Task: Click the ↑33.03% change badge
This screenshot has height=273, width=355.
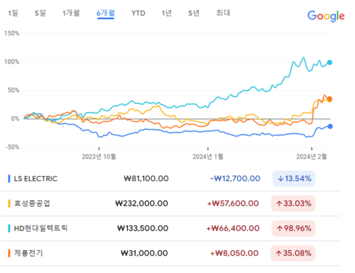Action: [x=293, y=203]
